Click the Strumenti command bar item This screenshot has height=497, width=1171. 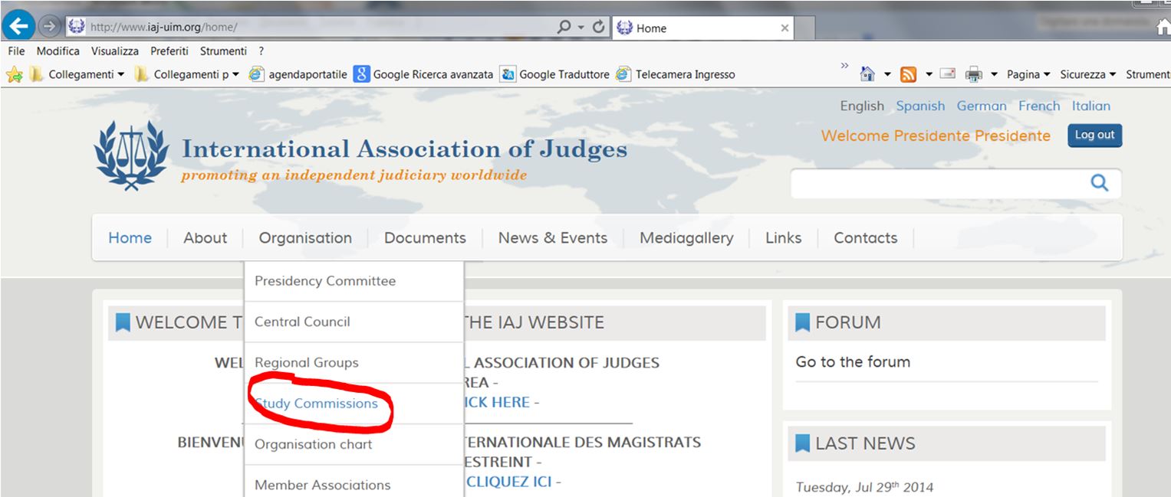pos(1148,74)
